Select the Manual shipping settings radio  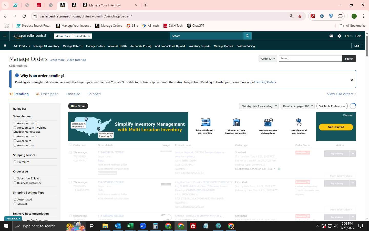pyautogui.click(x=15, y=204)
